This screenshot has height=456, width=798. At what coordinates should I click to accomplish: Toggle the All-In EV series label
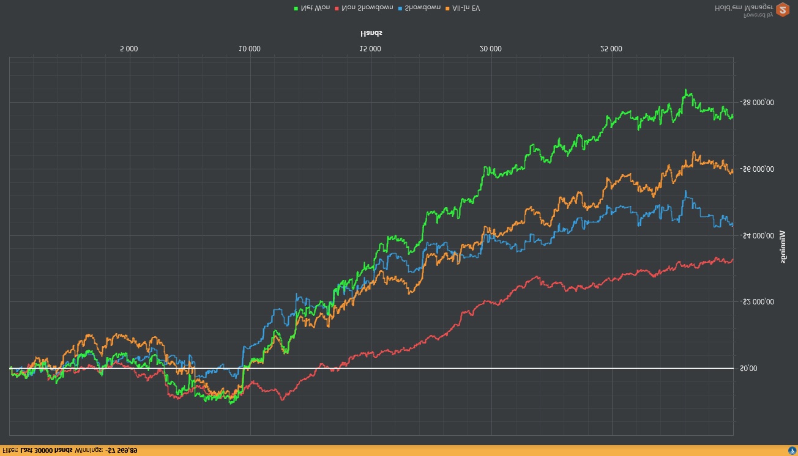click(466, 9)
